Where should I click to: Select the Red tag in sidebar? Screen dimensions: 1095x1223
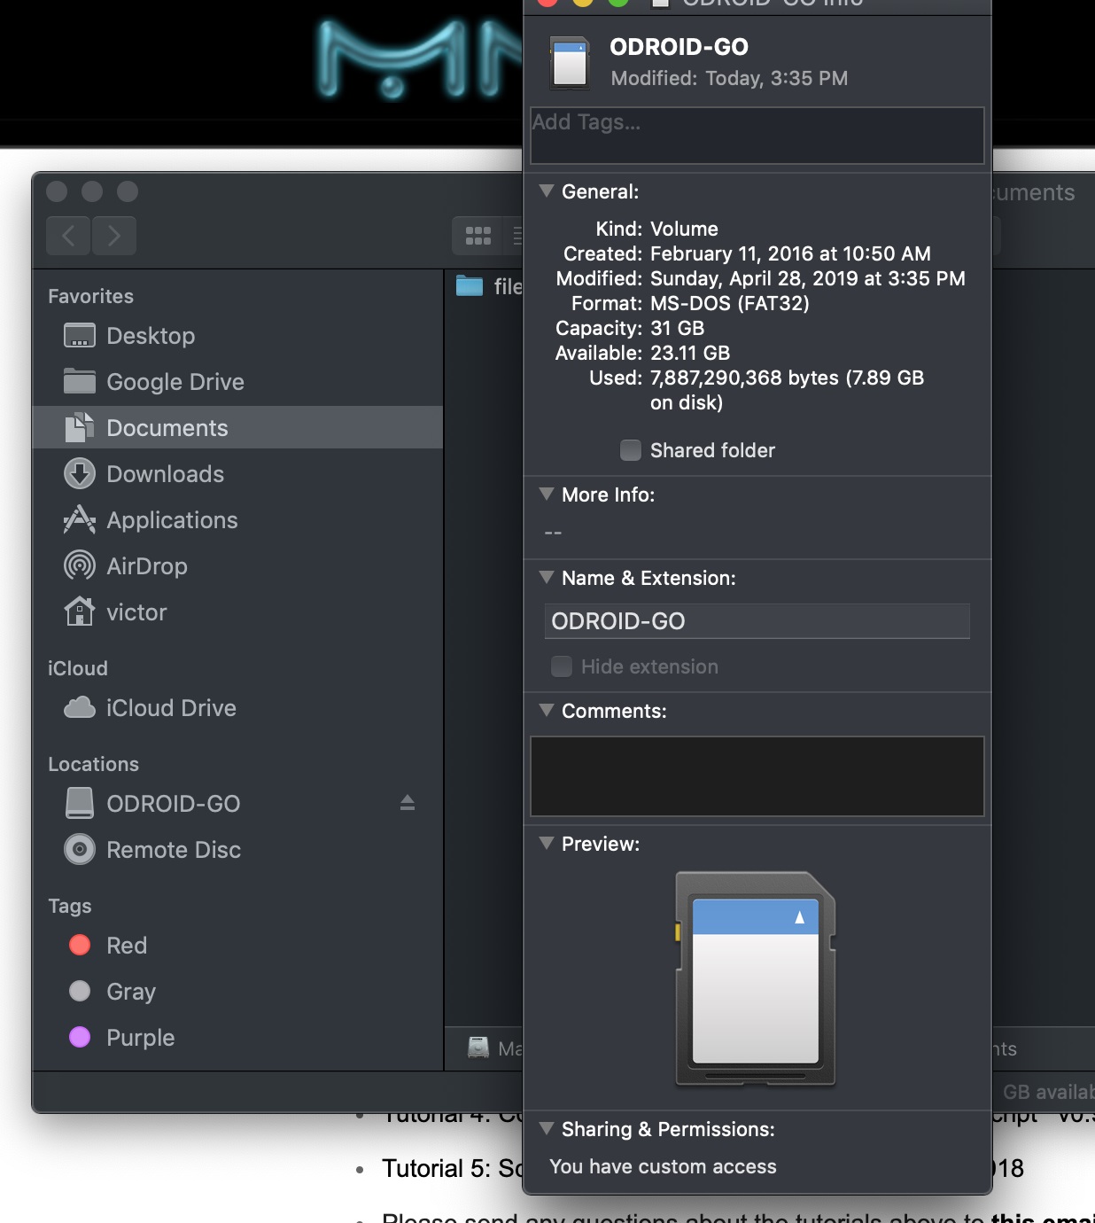[x=126, y=946]
